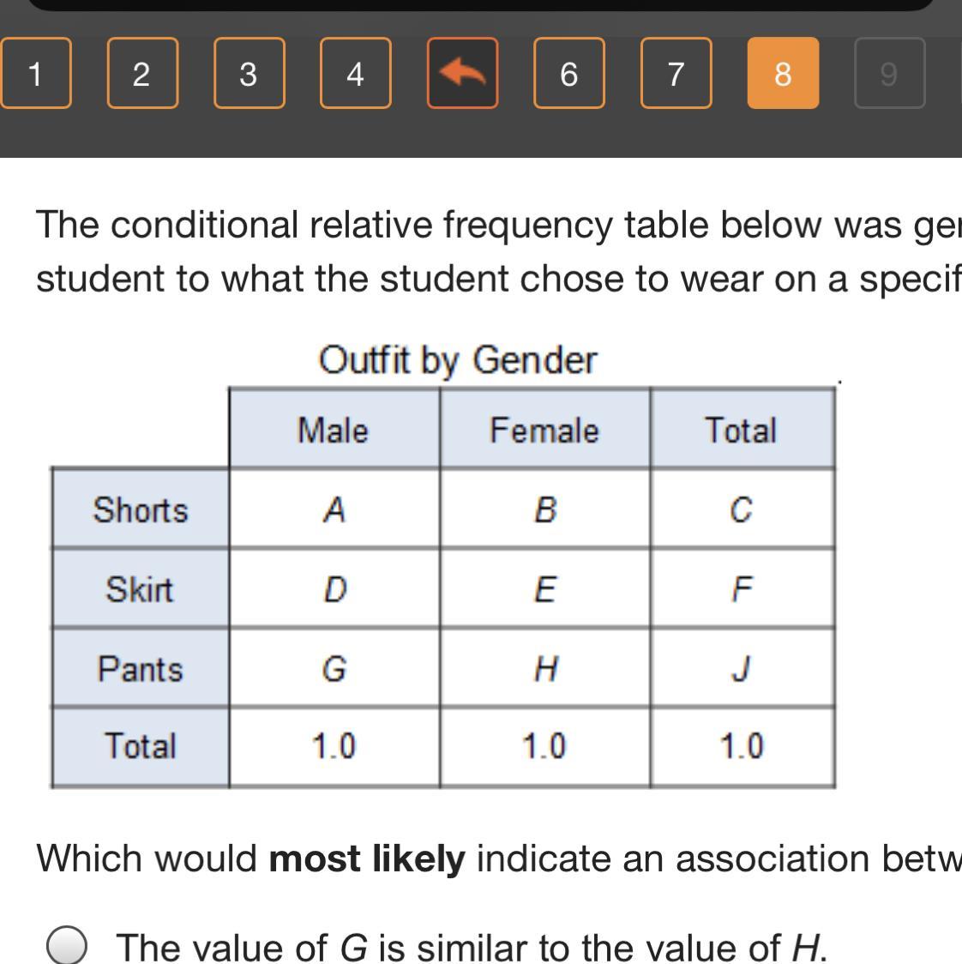The width and height of the screenshot is (962, 964).
Task: Click cell H in the Pants row
Action: [544, 668]
